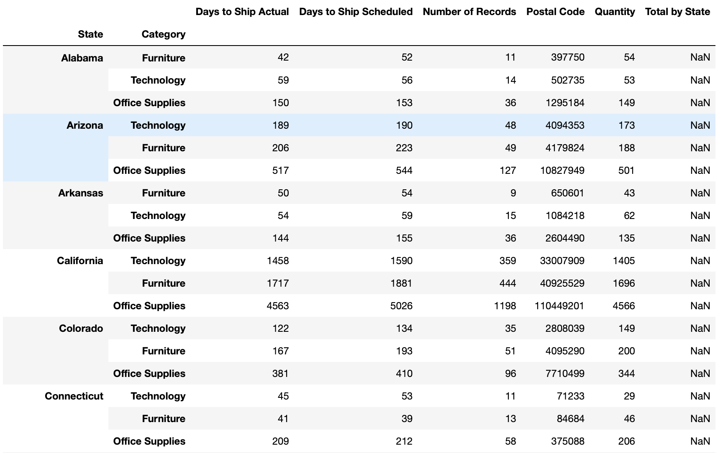Image resolution: width=723 pixels, height=453 pixels.
Task: Click the Connecticut row label
Action: (x=74, y=396)
